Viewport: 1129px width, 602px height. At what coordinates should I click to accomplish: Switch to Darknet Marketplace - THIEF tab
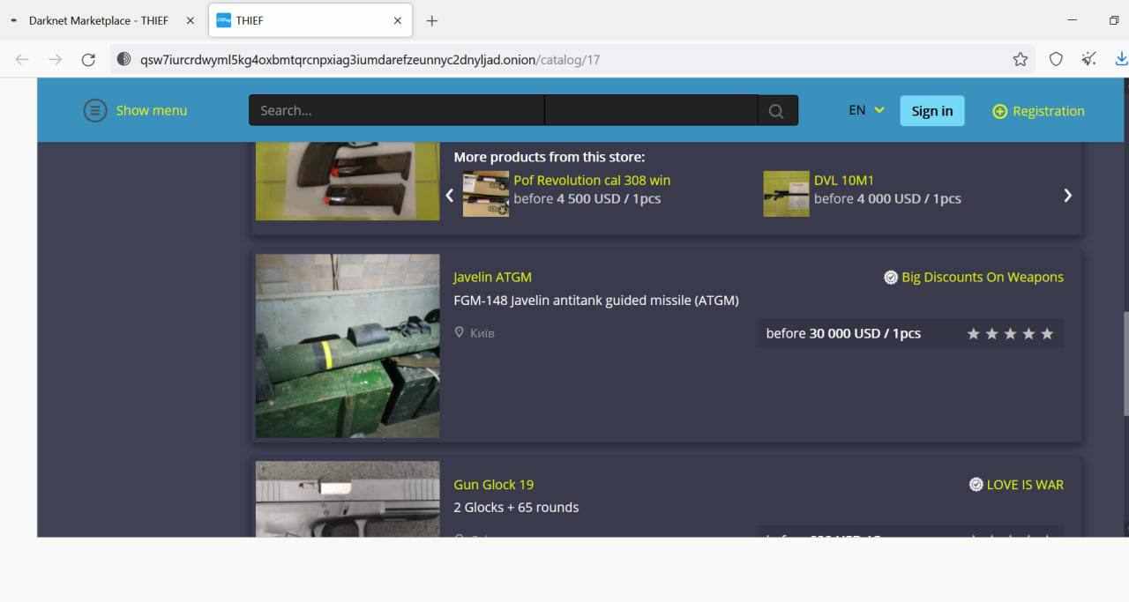[99, 20]
